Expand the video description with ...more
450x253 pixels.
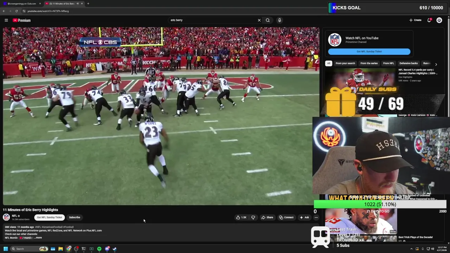click(38, 238)
